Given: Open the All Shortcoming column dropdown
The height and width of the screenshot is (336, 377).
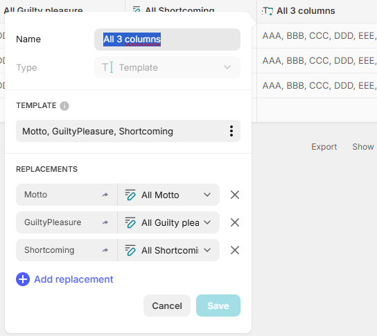Looking at the screenshot, I should 168,250.
